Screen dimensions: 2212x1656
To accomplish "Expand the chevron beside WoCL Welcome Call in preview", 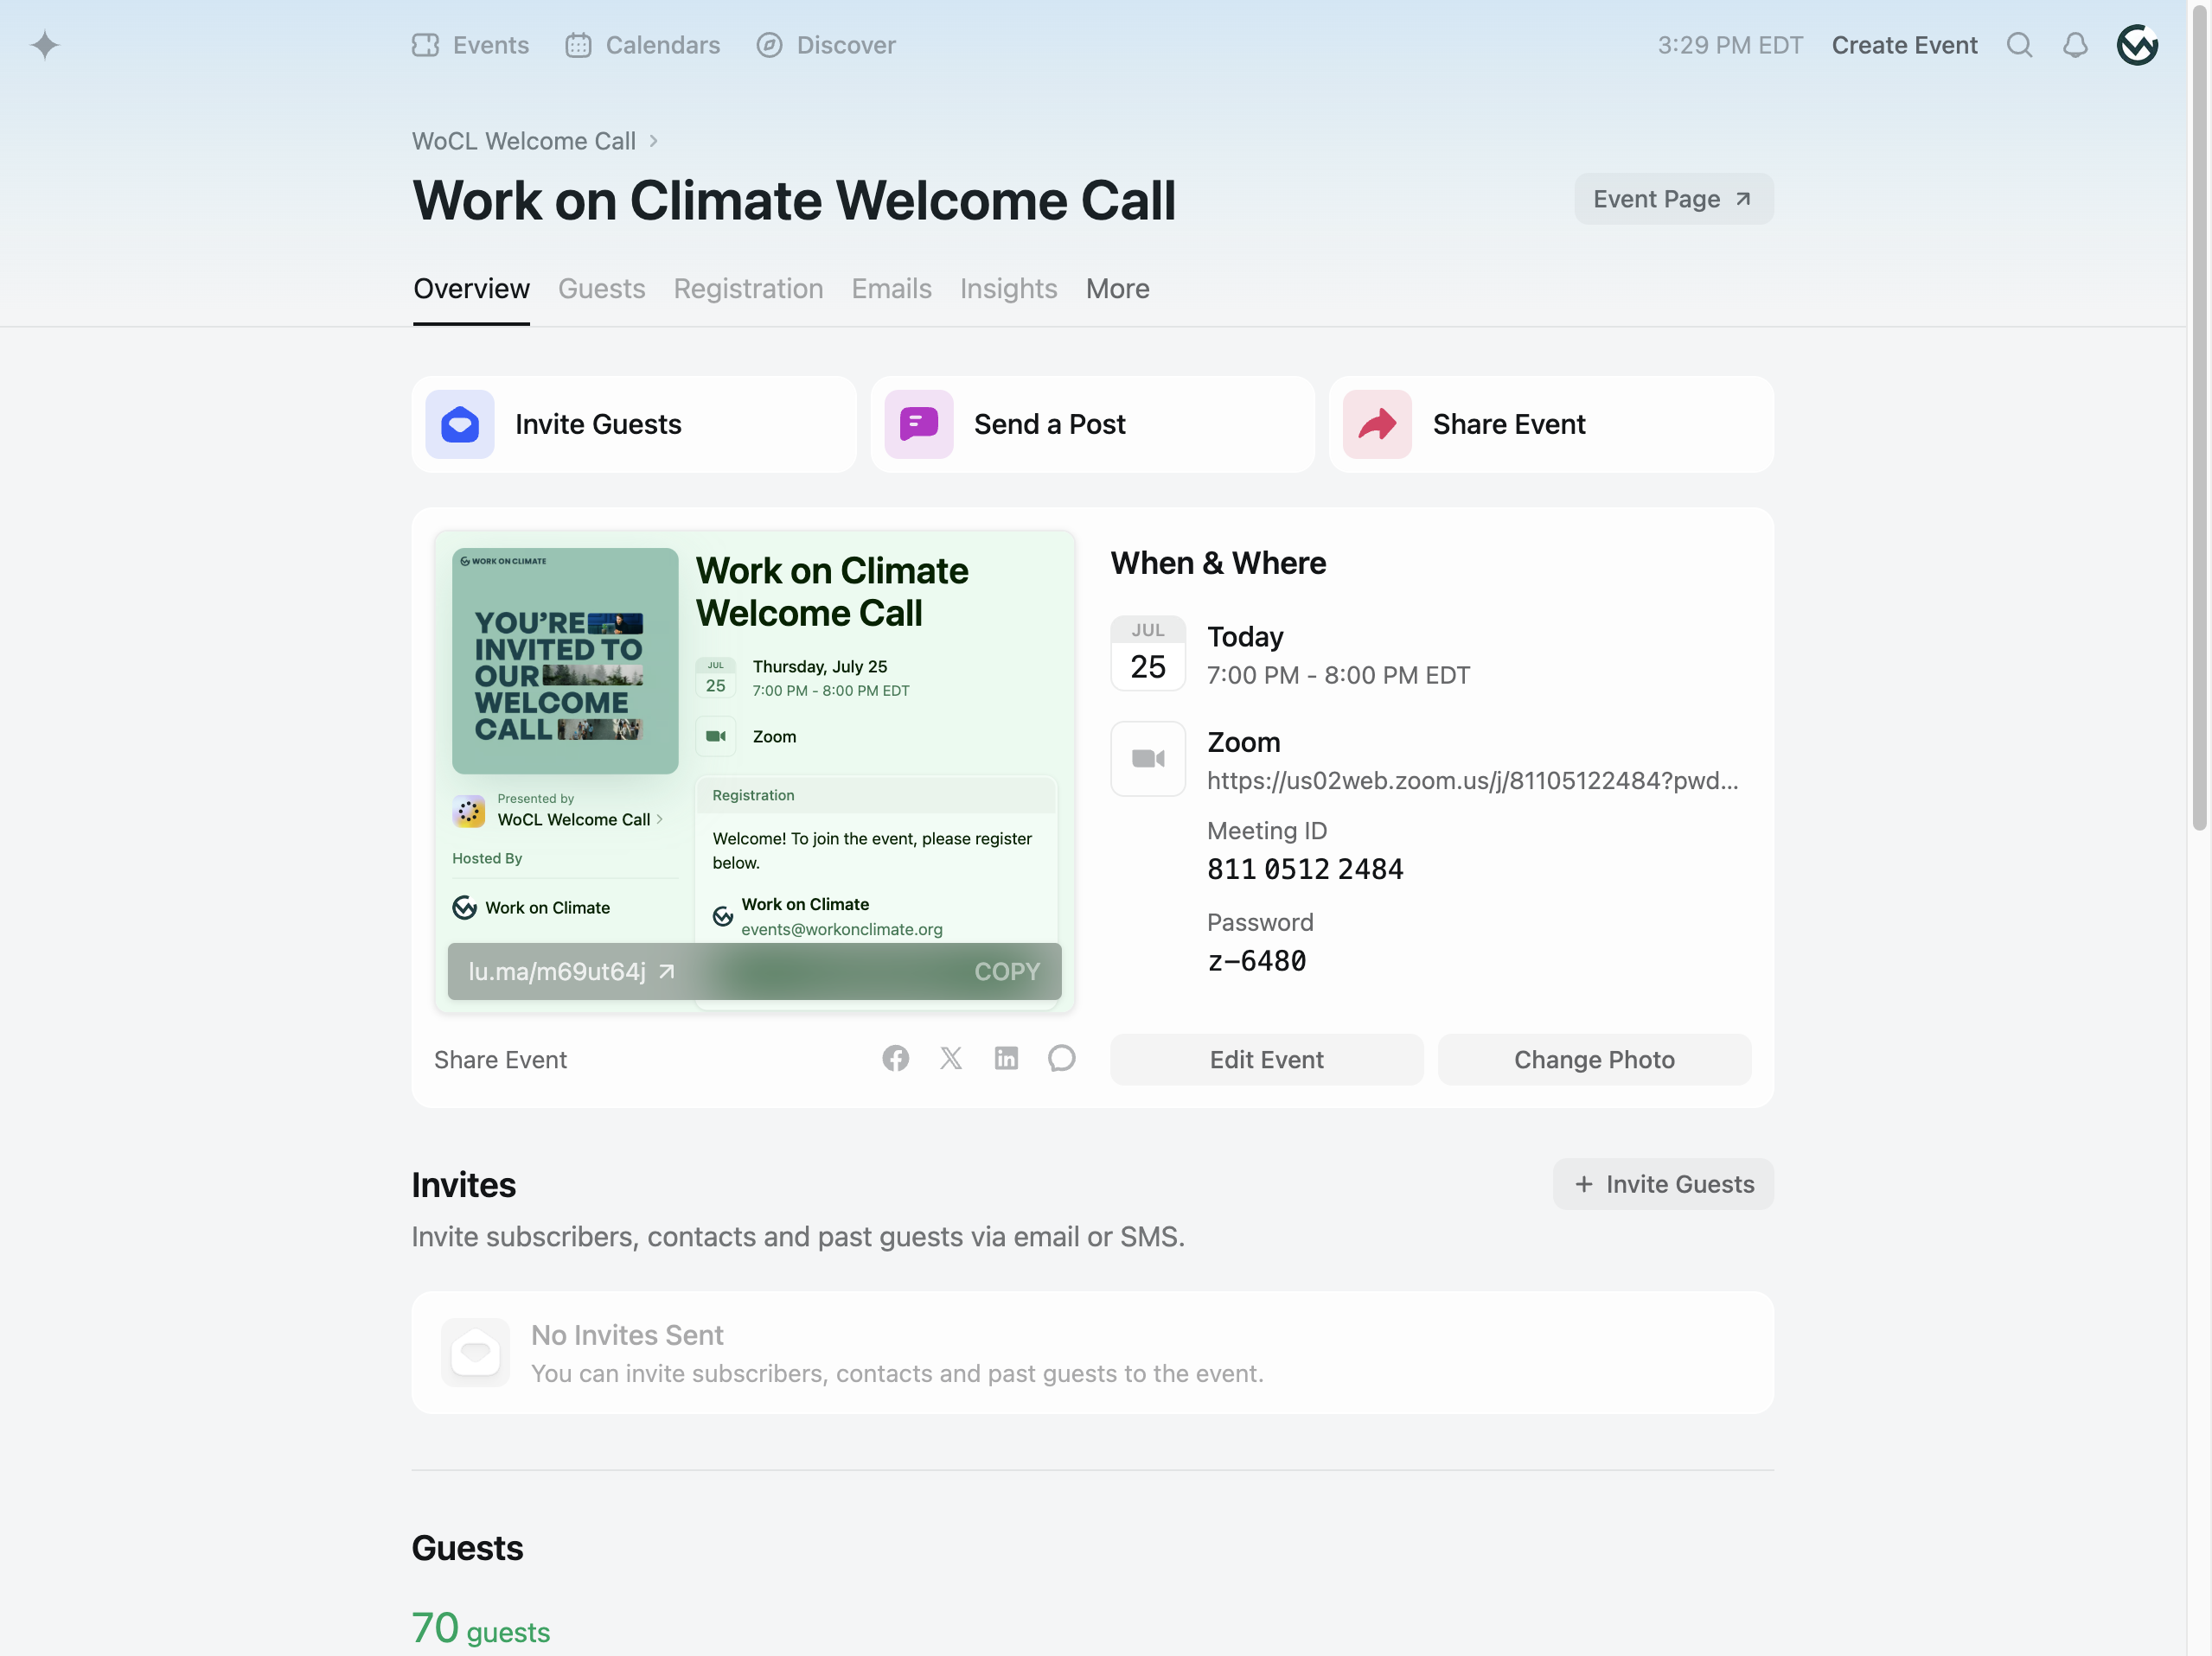I will pos(660,819).
